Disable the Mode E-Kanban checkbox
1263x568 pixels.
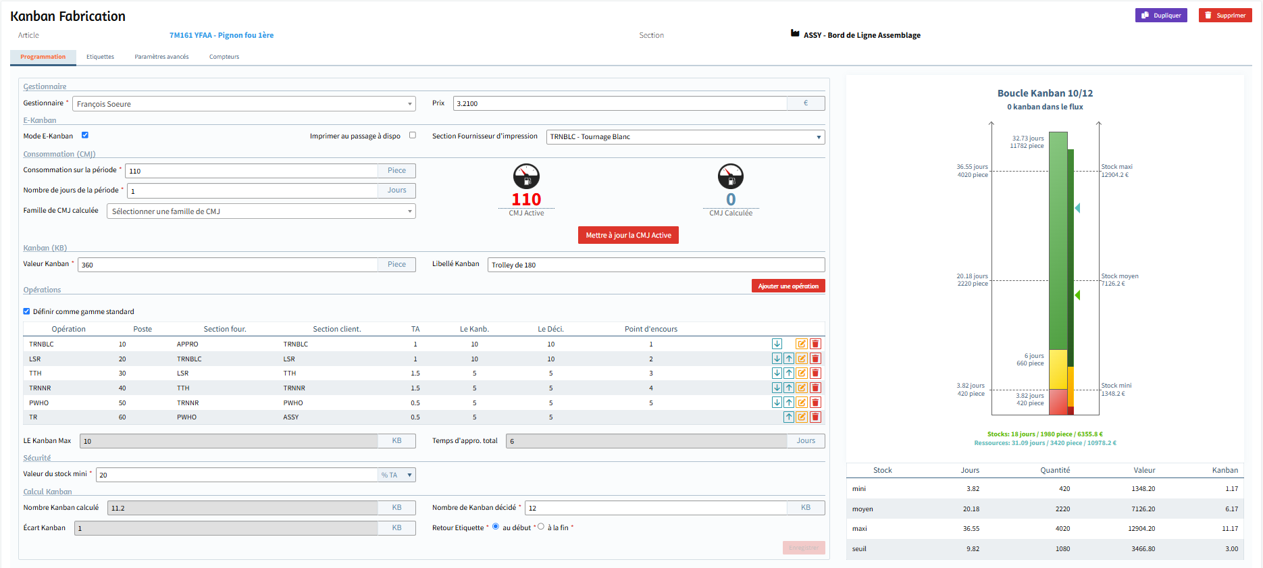[85, 135]
